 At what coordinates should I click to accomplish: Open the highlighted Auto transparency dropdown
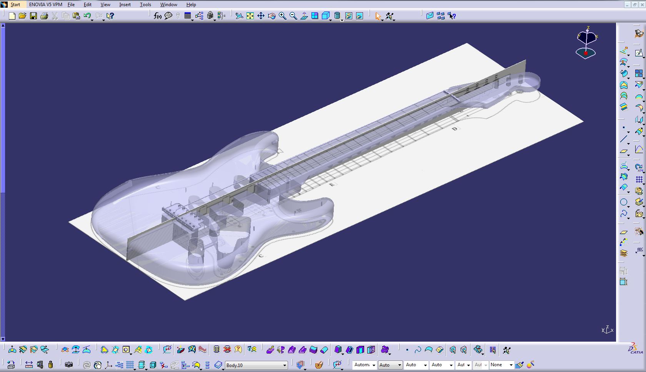click(390, 365)
